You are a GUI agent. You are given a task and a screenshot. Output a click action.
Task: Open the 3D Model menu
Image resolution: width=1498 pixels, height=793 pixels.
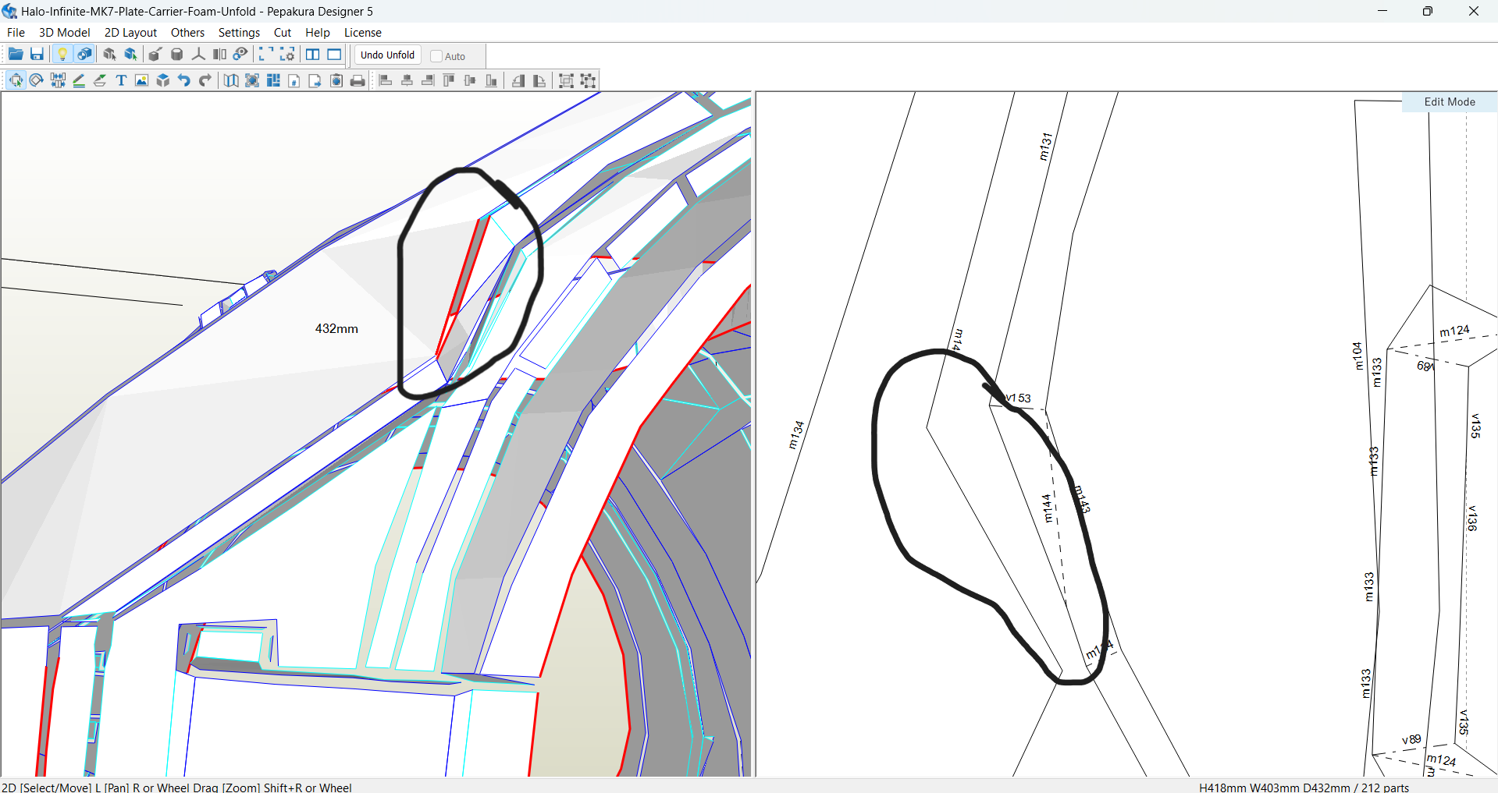pyautogui.click(x=65, y=33)
